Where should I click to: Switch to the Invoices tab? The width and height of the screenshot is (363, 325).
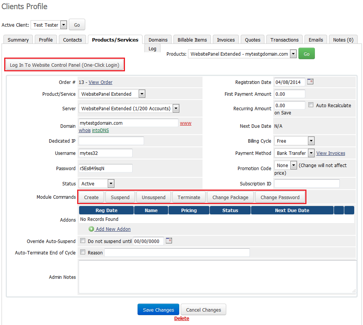[x=226, y=40]
